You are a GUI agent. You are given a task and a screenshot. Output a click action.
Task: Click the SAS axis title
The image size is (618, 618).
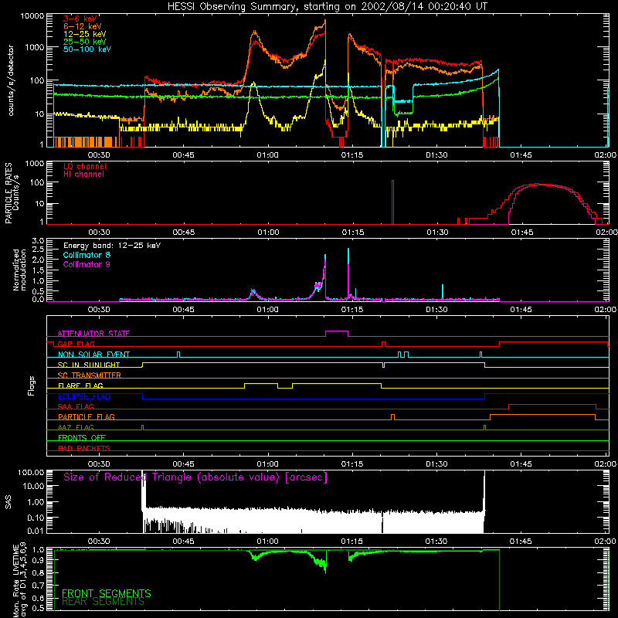point(8,503)
